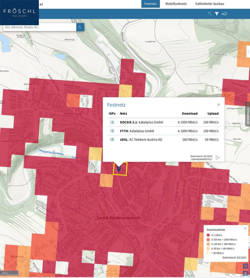Select 'xDSL: A1 Telekom Austria AG' text
Viewport: 250px width, 278px height.
[141, 140]
